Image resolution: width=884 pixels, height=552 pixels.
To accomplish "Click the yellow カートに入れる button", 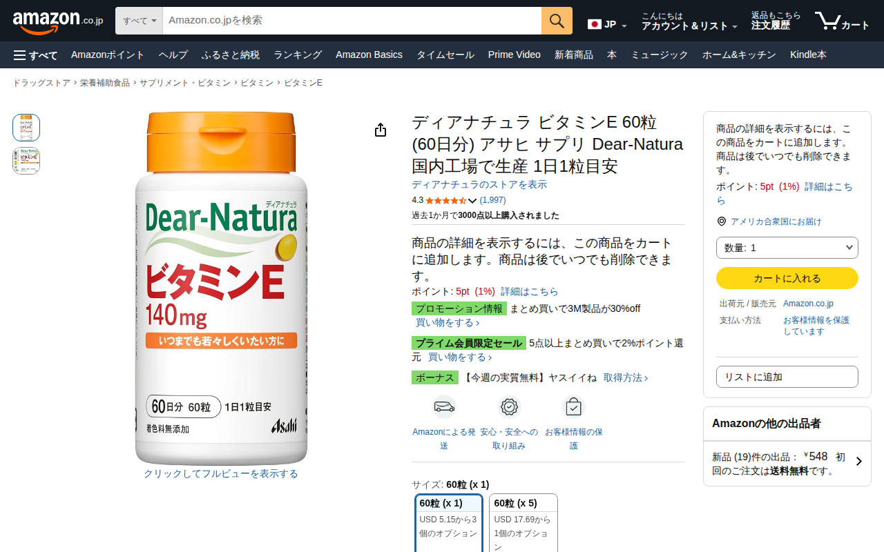I will (x=787, y=278).
